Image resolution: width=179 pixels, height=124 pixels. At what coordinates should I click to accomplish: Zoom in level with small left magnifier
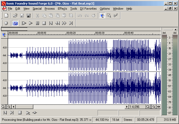pos(9,107)
